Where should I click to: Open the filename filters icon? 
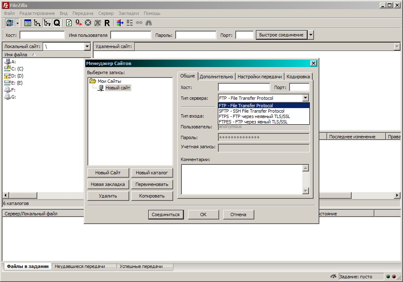point(120,23)
